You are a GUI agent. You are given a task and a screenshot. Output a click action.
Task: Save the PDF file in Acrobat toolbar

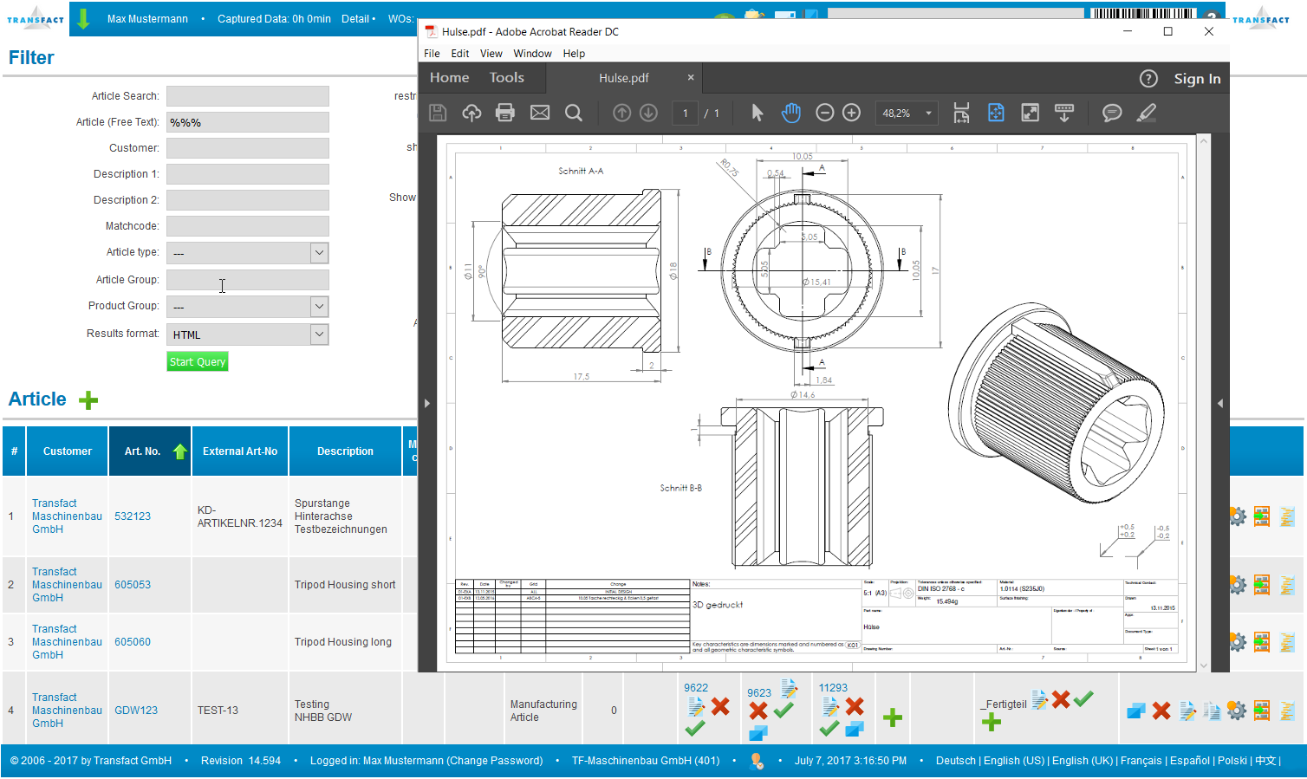[x=438, y=113]
